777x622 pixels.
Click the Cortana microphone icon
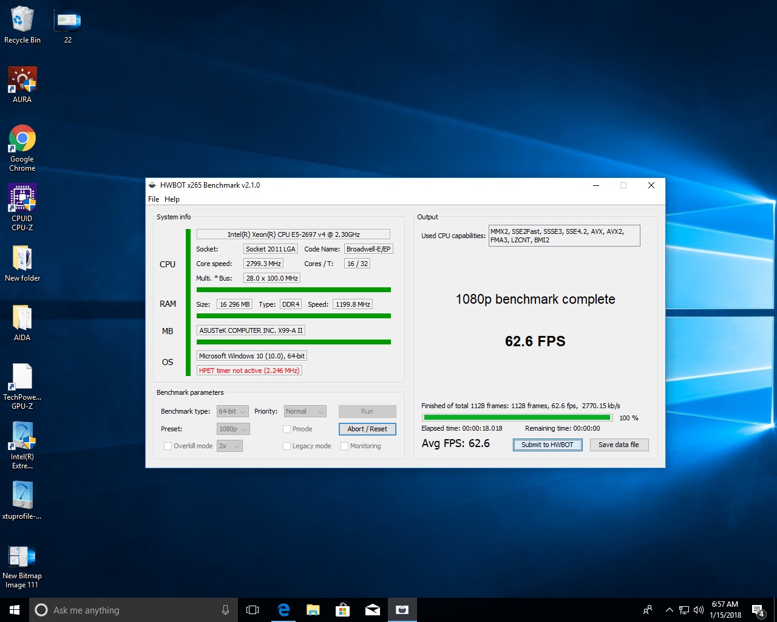click(x=225, y=610)
